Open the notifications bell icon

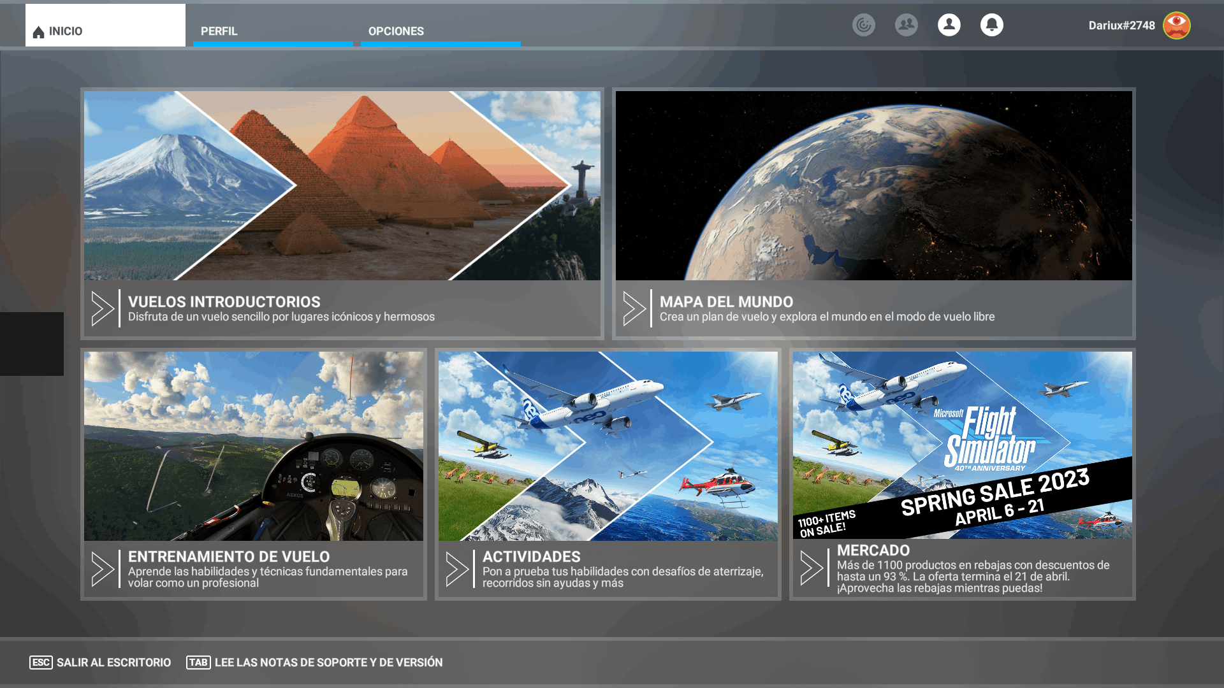[991, 25]
